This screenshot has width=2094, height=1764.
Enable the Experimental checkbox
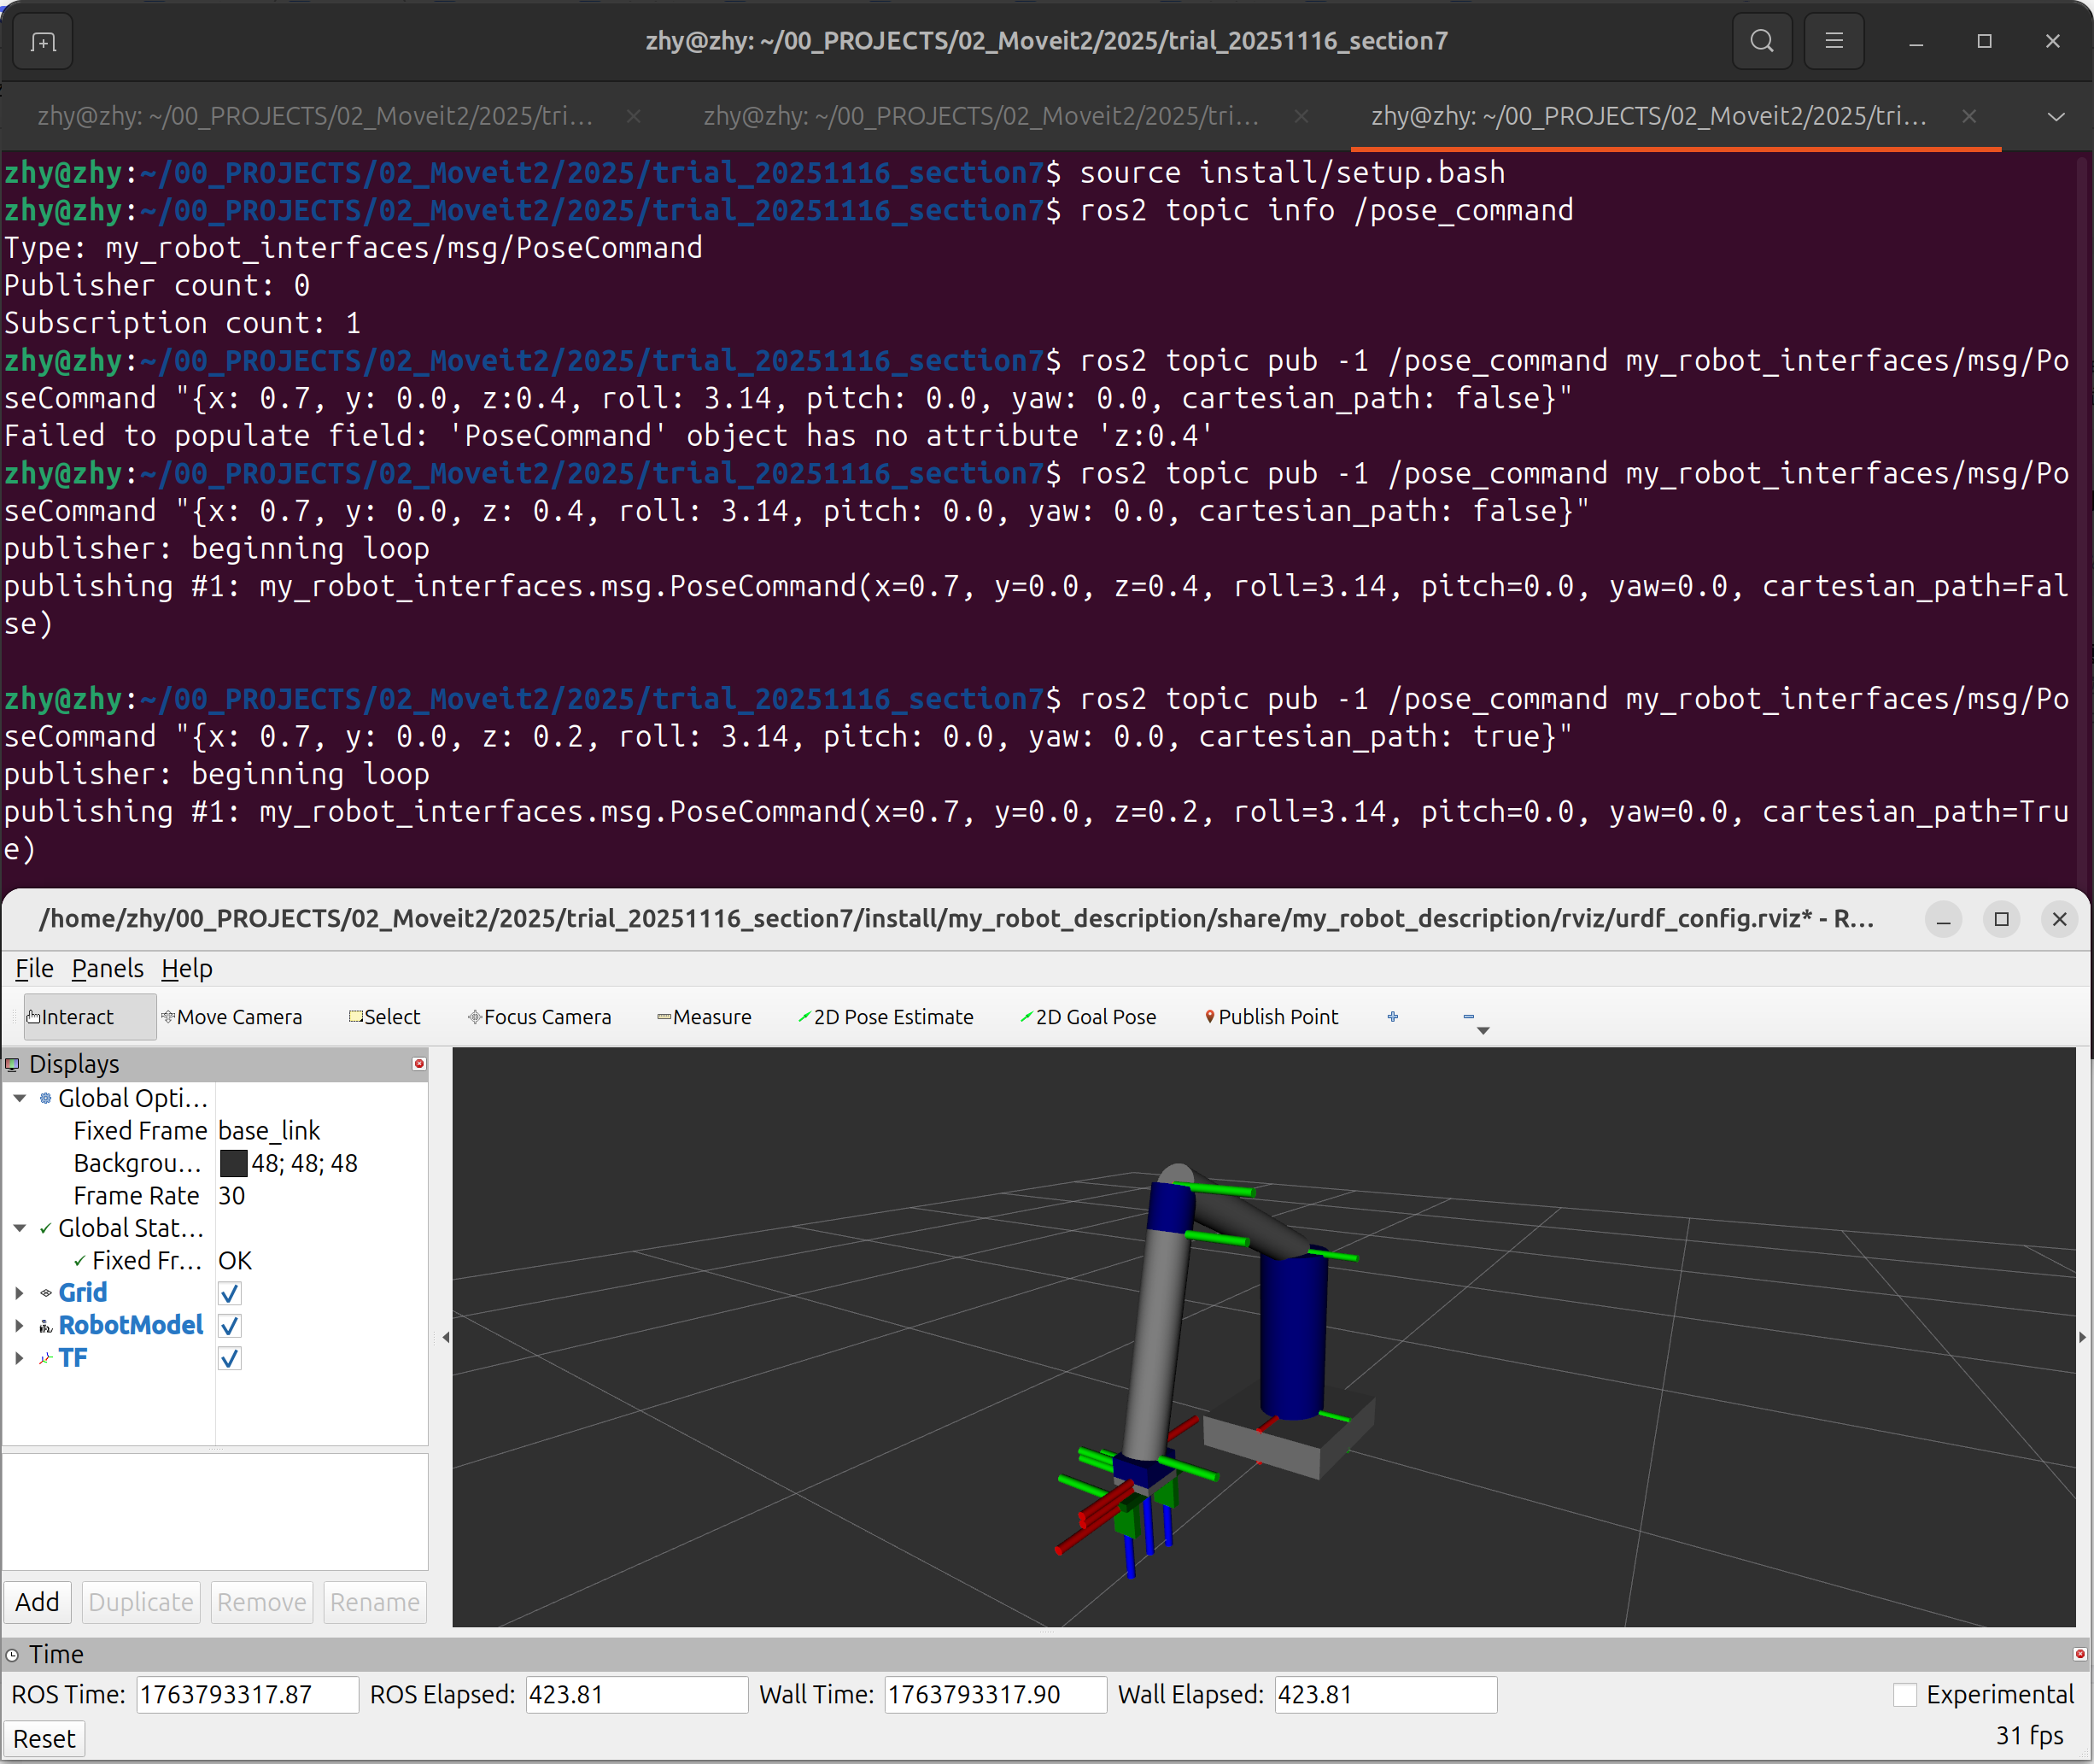1905,1695
